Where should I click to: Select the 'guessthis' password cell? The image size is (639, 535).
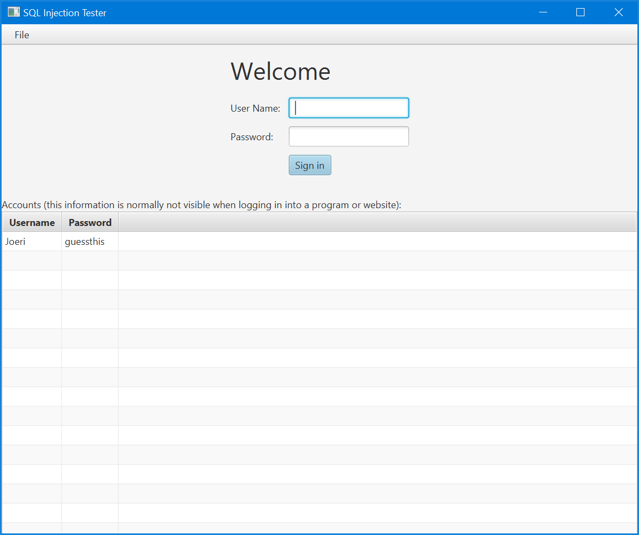coord(90,242)
